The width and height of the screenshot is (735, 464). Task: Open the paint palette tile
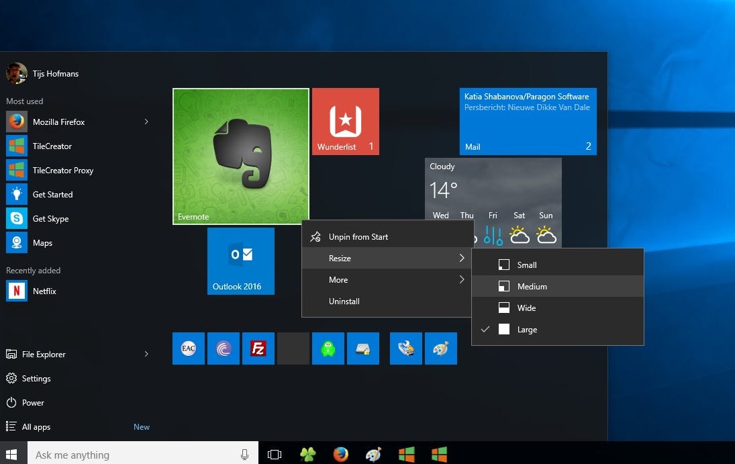point(441,349)
